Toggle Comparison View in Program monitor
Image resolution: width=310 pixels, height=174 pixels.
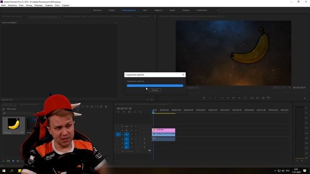pos(269,98)
